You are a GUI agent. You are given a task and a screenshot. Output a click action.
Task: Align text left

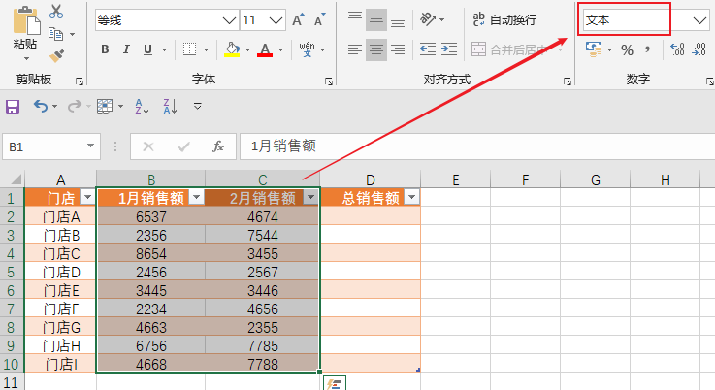(355, 49)
